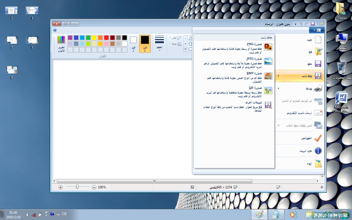The width and height of the screenshot is (352, 220).
Task: Pick the red color swatch
Action: click(x=106, y=38)
